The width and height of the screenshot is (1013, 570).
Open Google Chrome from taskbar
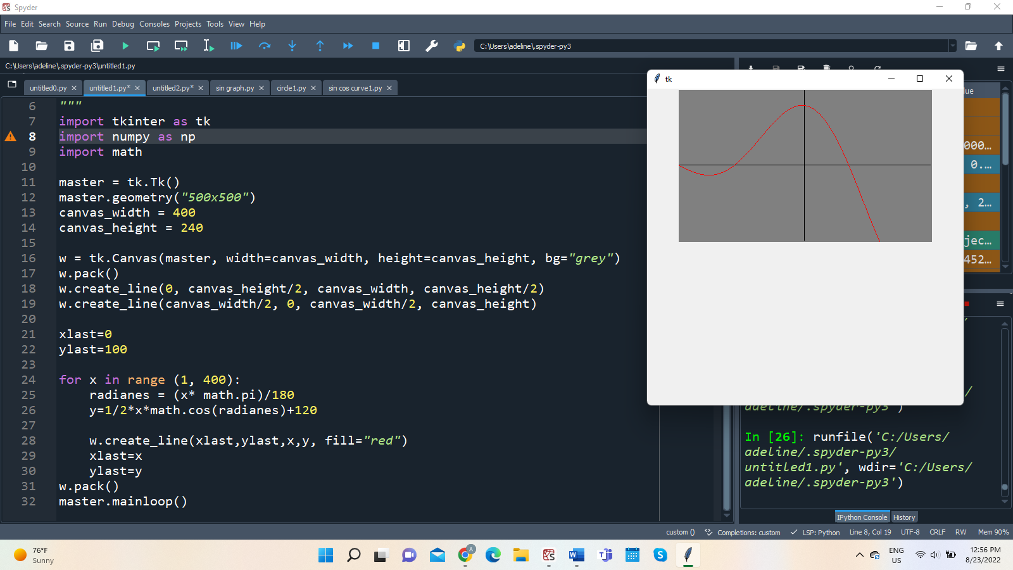click(x=465, y=555)
